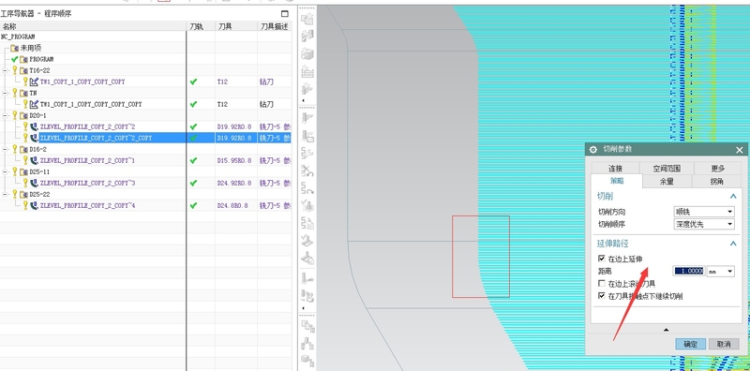Switch to the 余量 tab
This screenshot has width=750, height=371.
667,181
